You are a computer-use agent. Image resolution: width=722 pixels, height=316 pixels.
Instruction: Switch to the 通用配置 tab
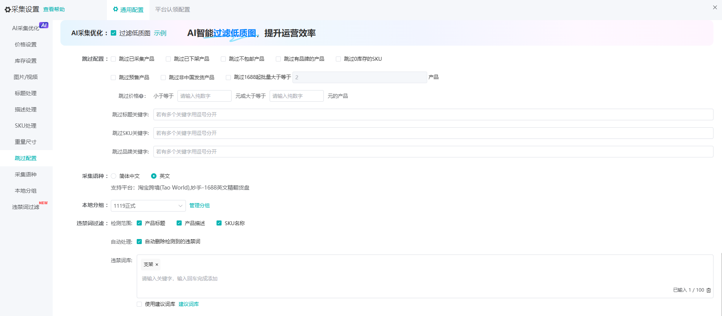click(x=128, y=10)
